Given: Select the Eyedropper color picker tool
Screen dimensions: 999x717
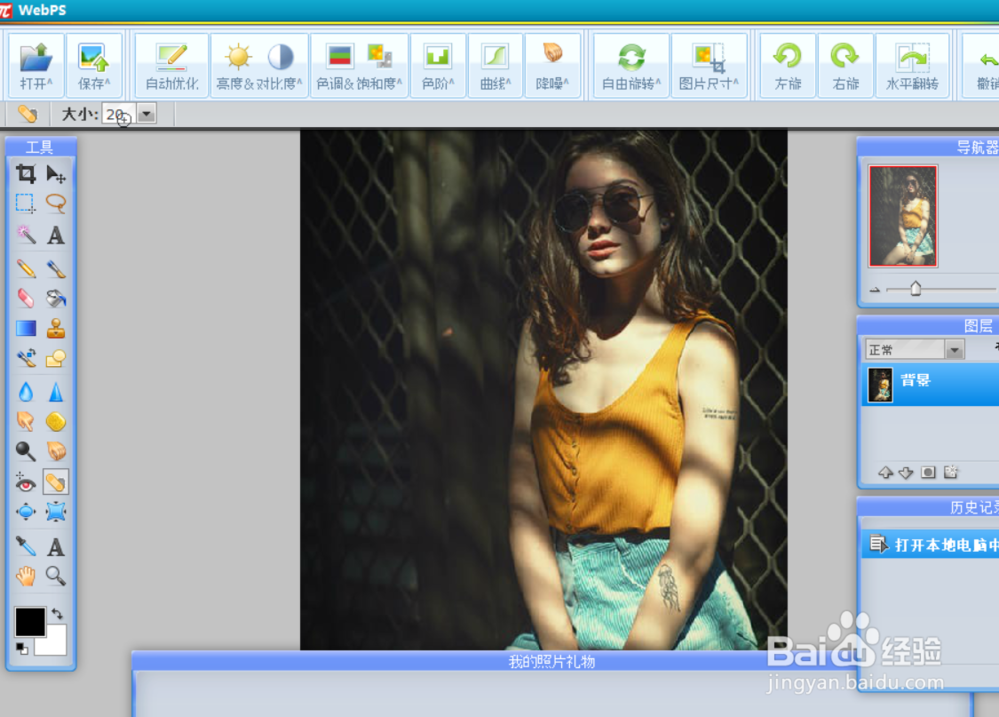Looking at the screenshot, I should (x=26, y=546).
